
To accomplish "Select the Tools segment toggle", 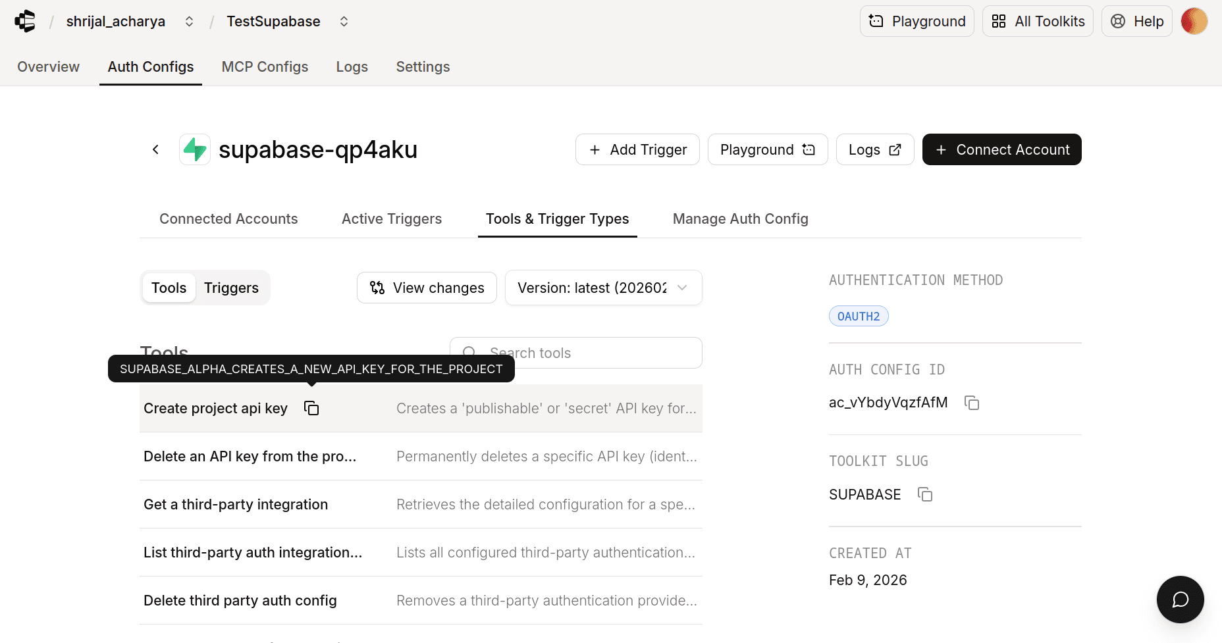I will coord(169,288).
